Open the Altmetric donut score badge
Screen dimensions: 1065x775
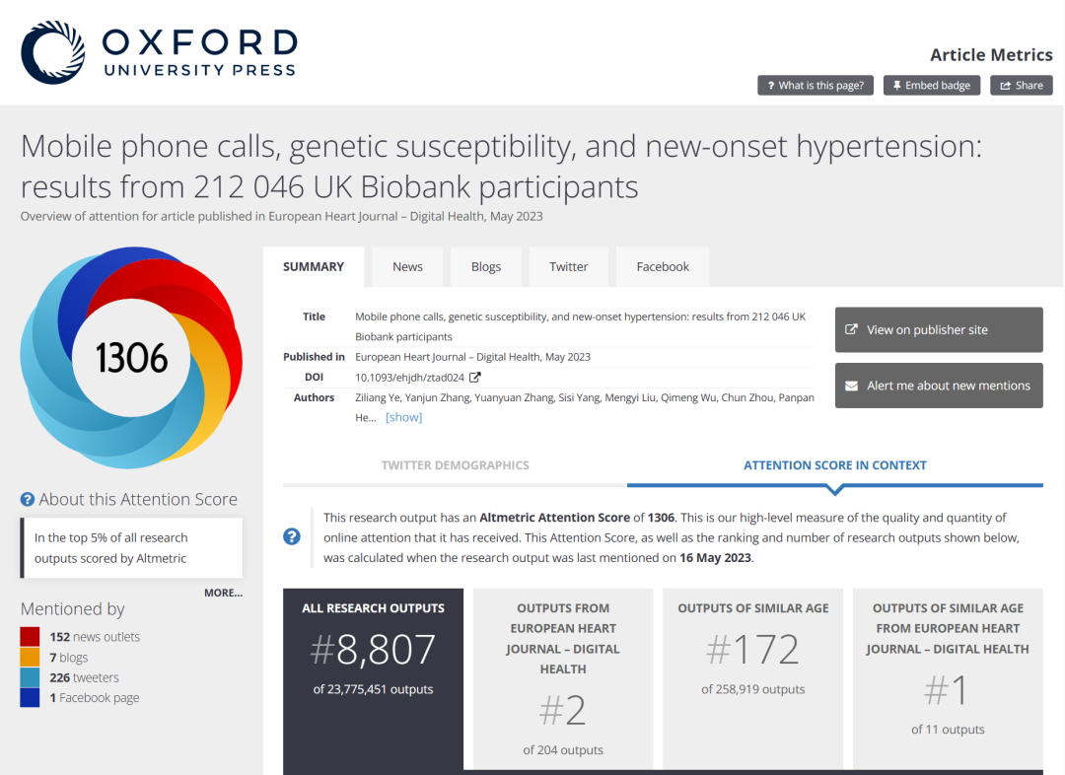(131, 357)
